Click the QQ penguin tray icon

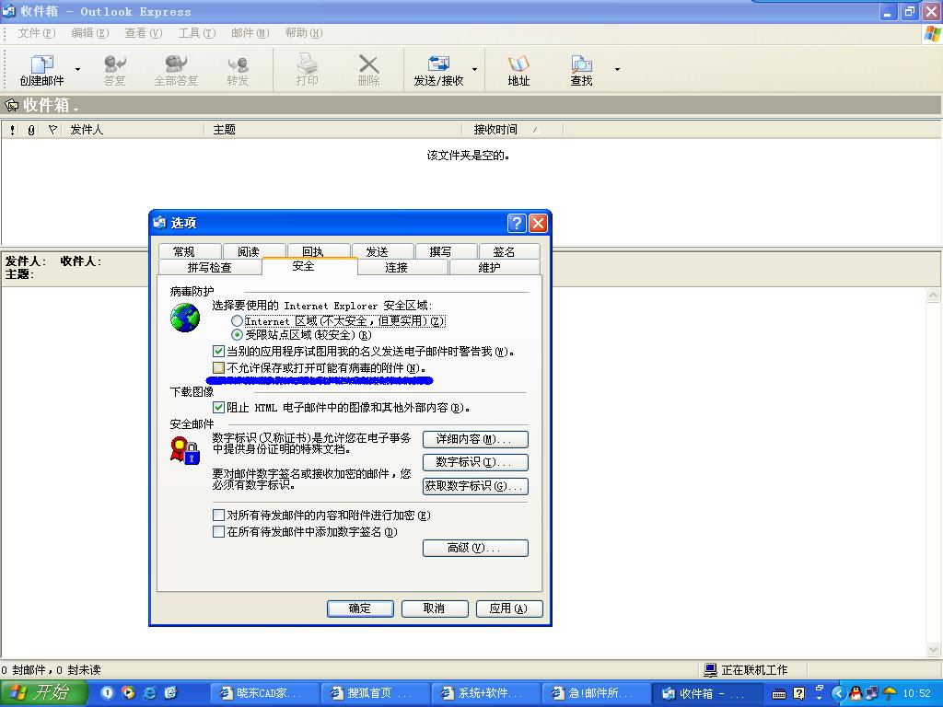point(856,693)
